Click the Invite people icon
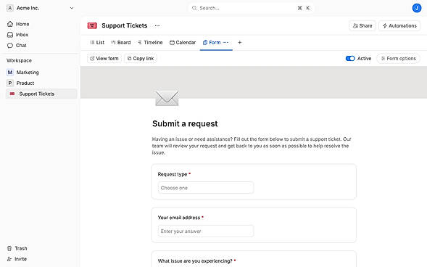The width and height of the screenshot is (427, 267). pyautogui.click(x=9, y=259)
